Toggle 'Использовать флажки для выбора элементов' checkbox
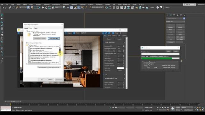 click(29, 57)
